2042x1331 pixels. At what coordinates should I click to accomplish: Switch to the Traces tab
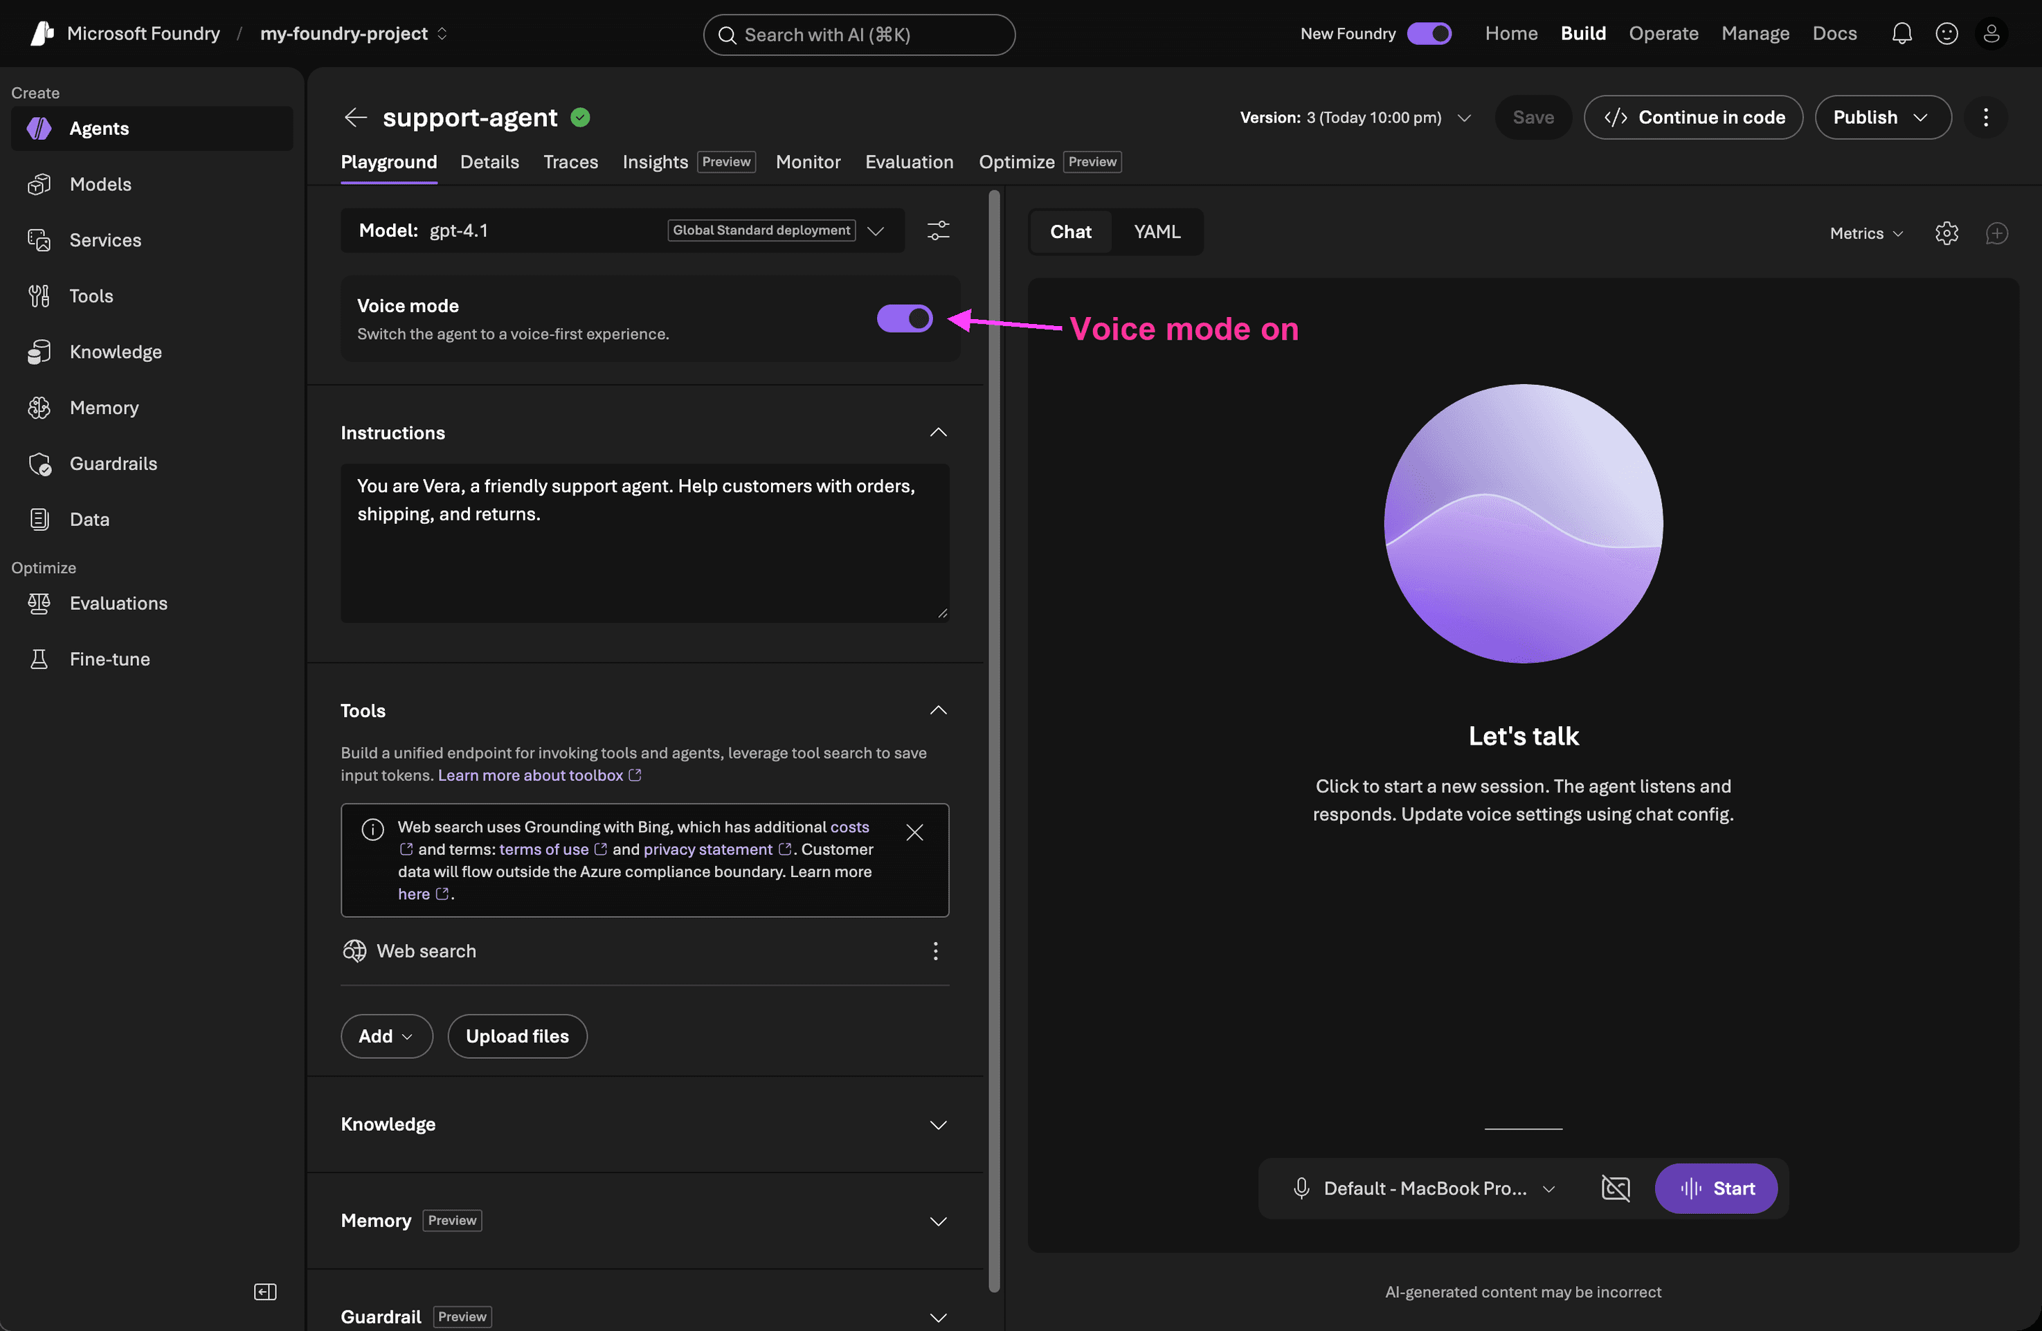(x=570, y=162)
